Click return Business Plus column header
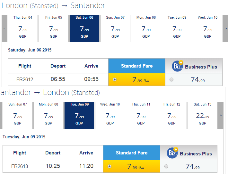 click(189, 153)
